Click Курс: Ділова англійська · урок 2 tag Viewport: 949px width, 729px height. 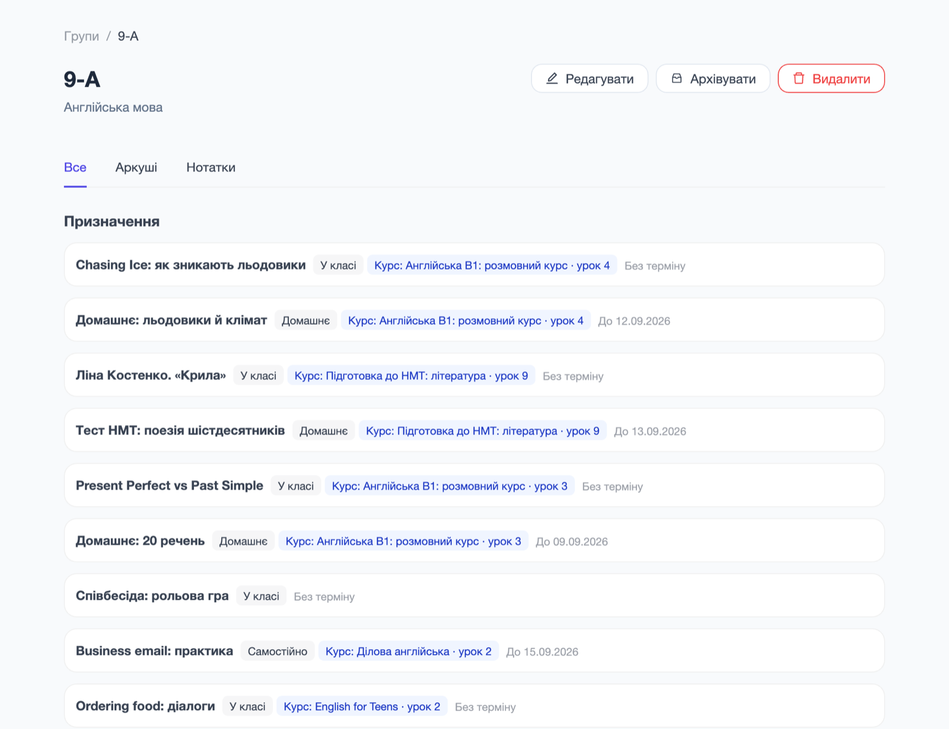pyautogui.click(x=409, y=651)
